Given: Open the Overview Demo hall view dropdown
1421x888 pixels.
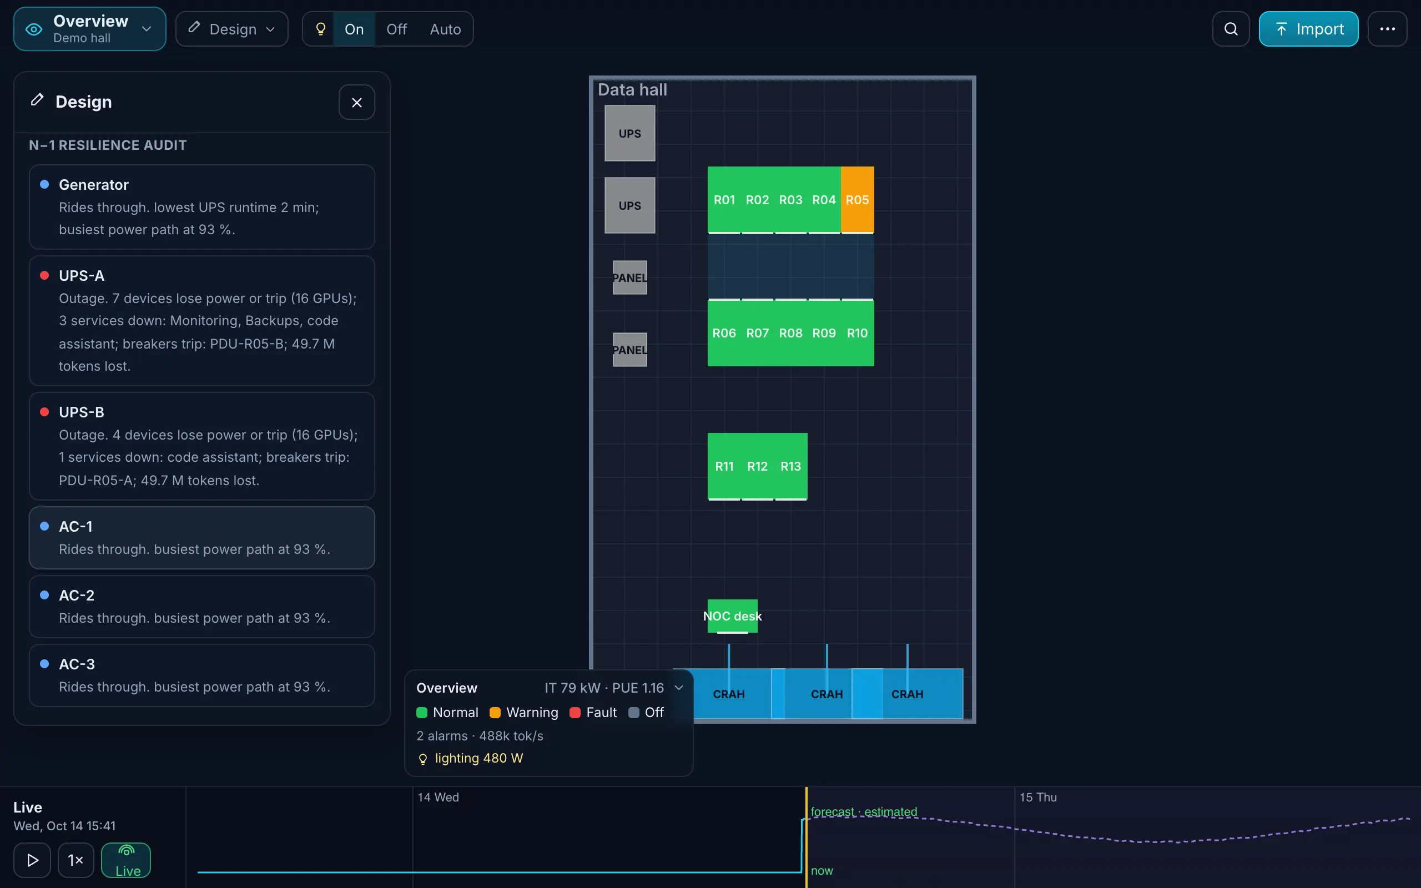Looking at the screenshot, I should (90, 29).
